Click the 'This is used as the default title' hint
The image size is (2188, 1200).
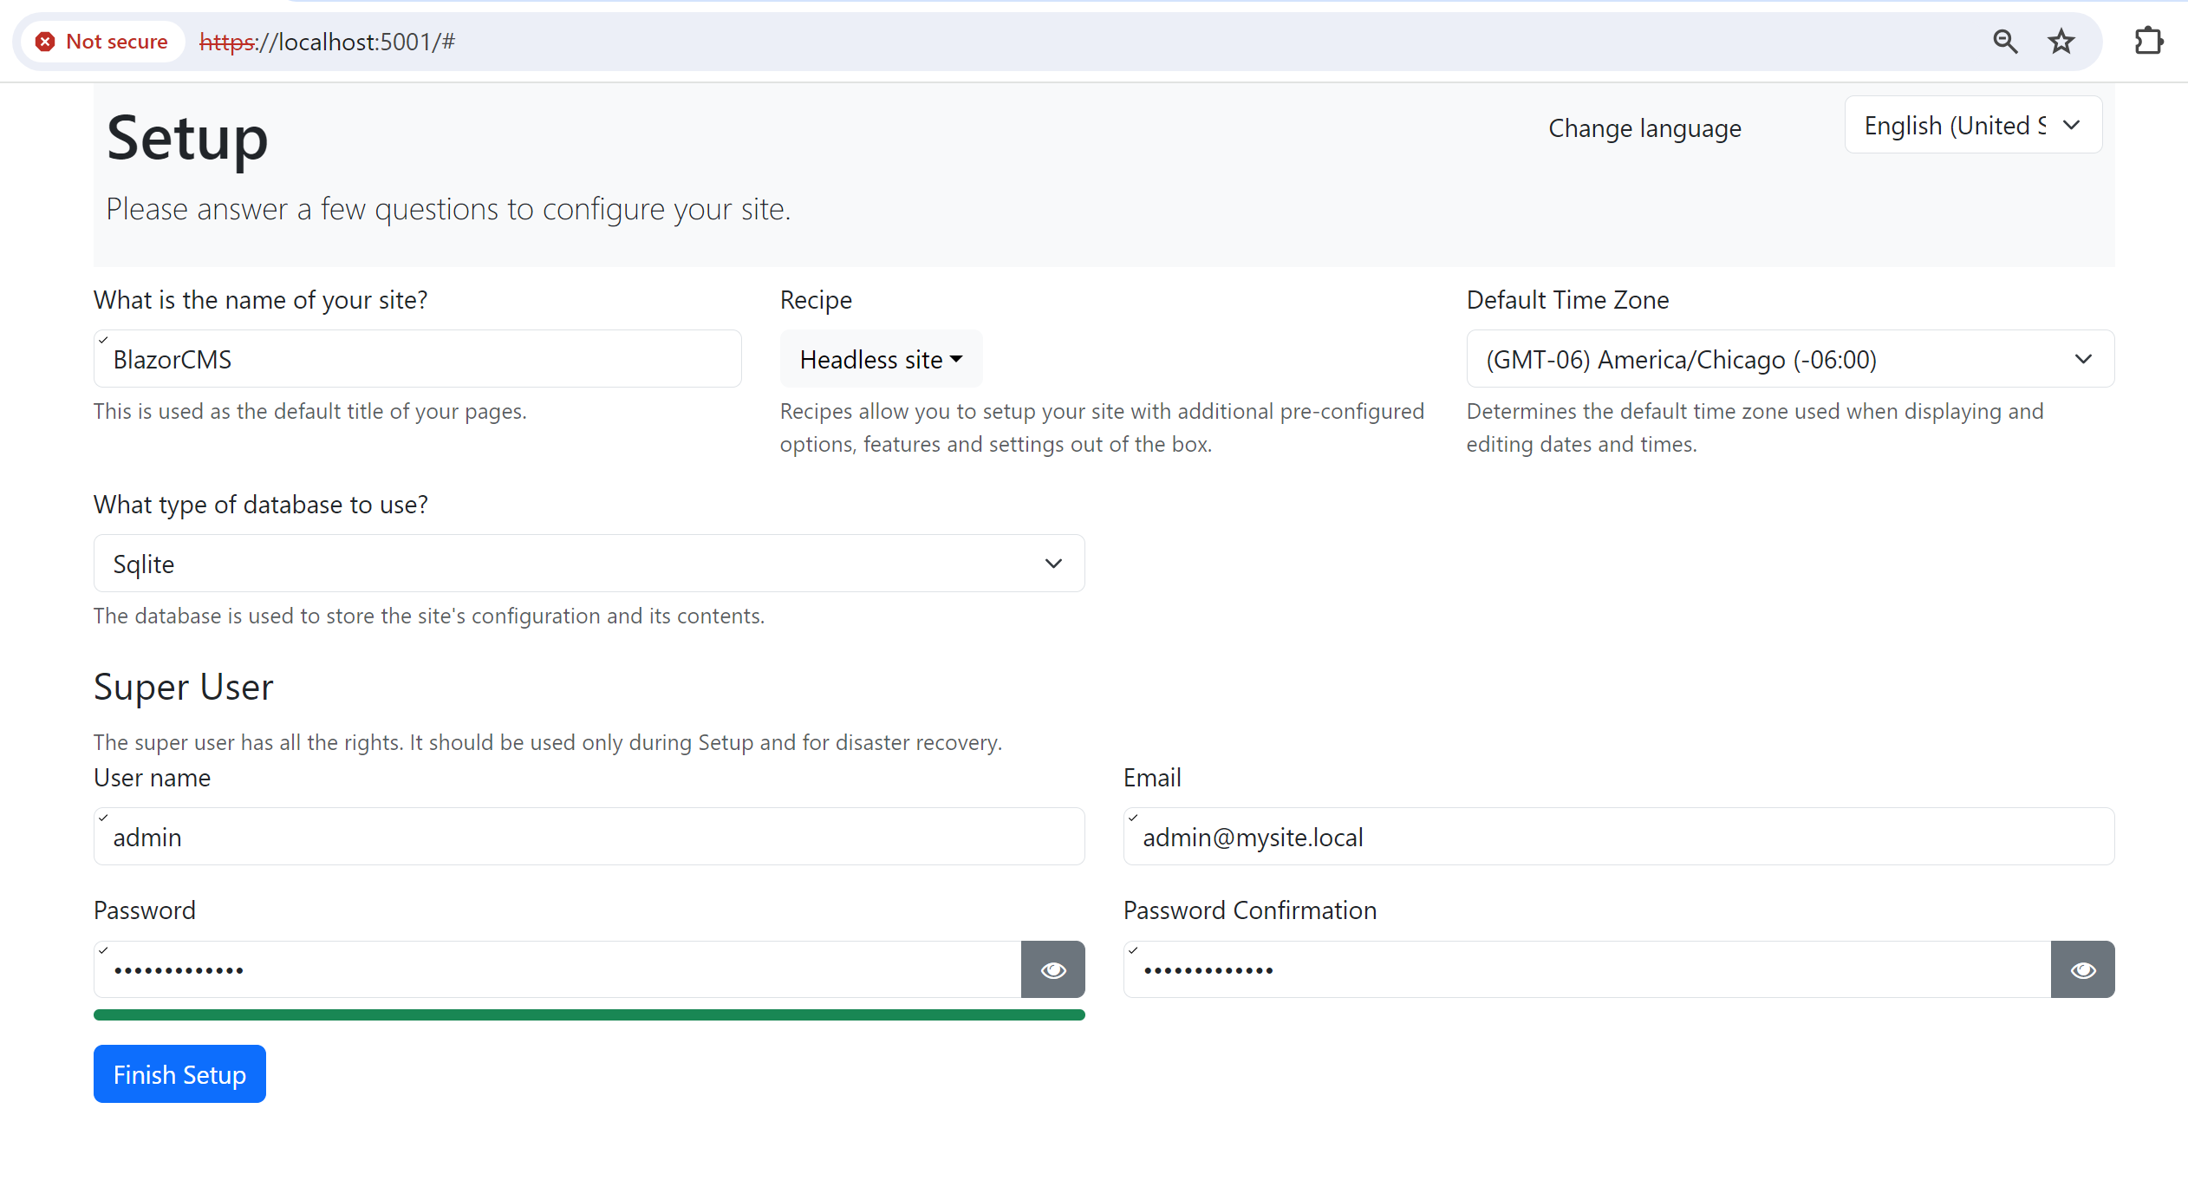click(x=309, y=411)
